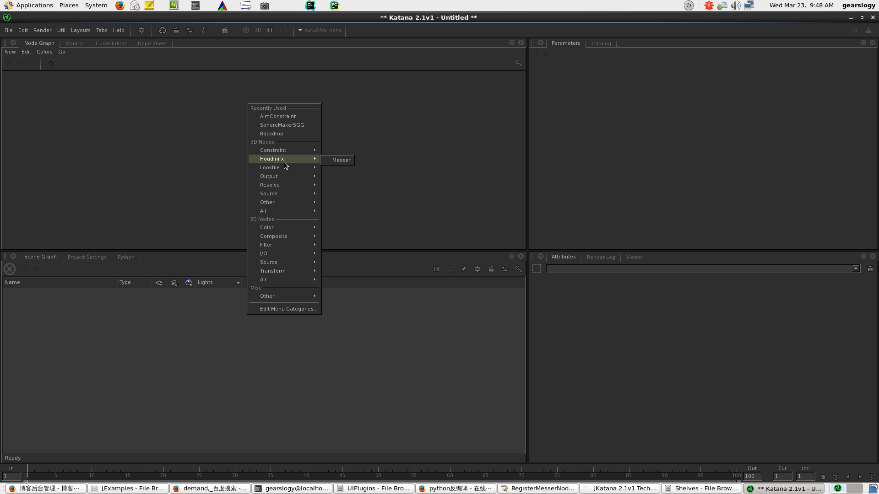Click the next frame play arrow in the timeline
Screen dimensions: 879x494
[x=860, y=477]
